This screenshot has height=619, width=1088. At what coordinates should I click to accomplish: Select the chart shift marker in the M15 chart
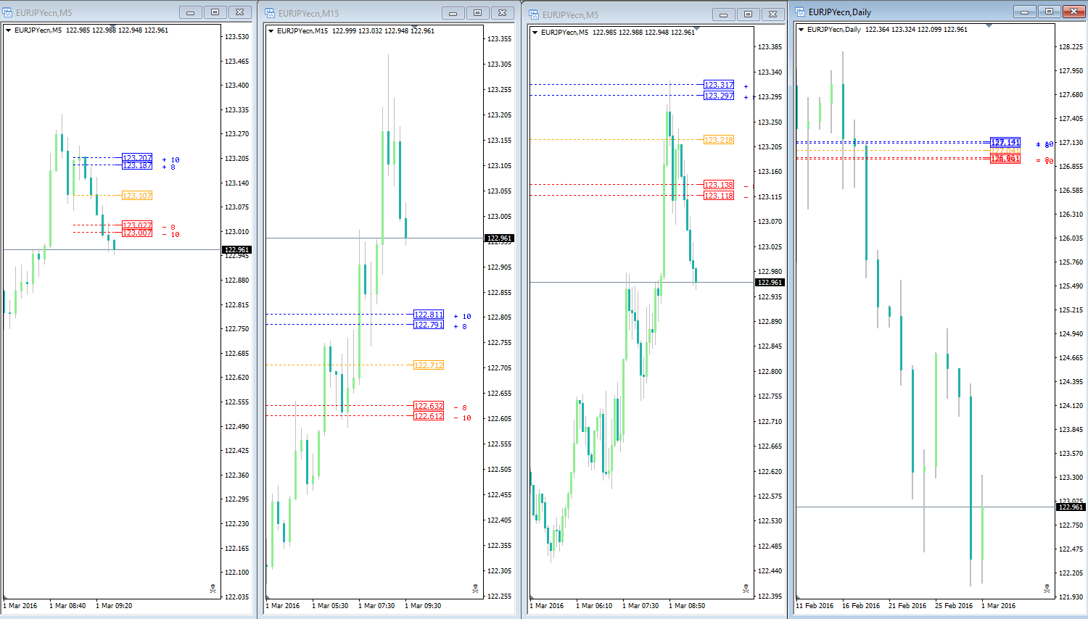416,28
